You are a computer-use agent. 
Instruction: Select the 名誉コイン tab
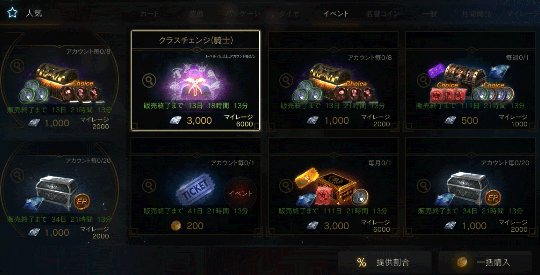coord(383,14)
